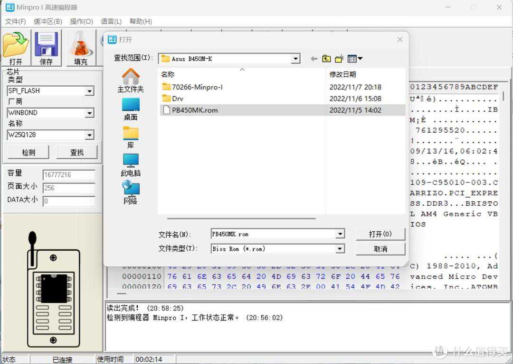Image resolution: width=513 pixels, height=364 pixels.
Task: Open the Buffer menu
Action: tap(48, 21)
